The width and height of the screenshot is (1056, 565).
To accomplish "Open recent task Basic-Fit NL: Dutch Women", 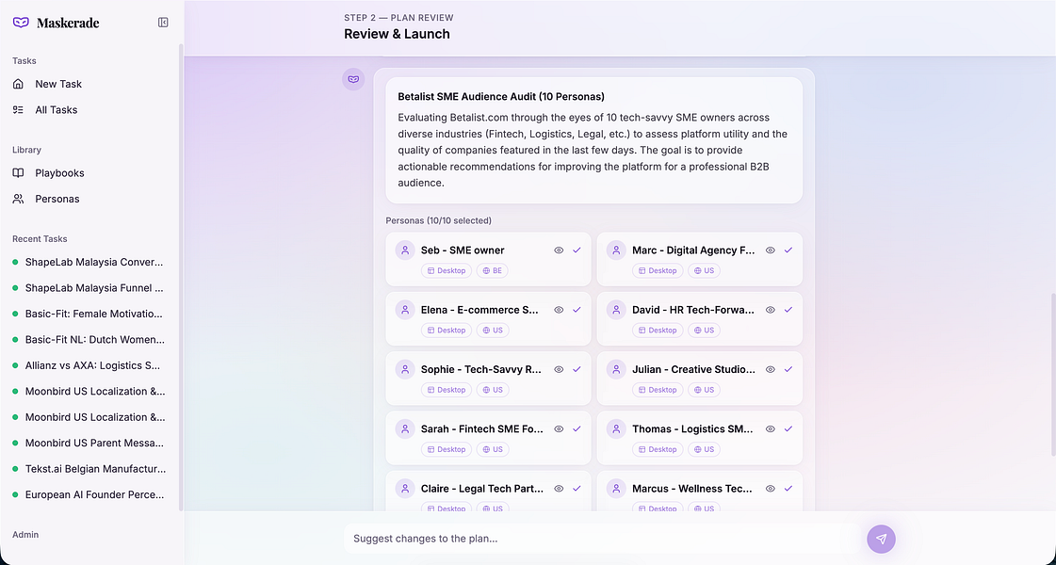I will pos(89,339).
